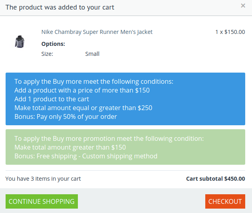Click the Free shipping bonus line
Viewport: 252px width, 213px height.
click(x=86, y=156)
